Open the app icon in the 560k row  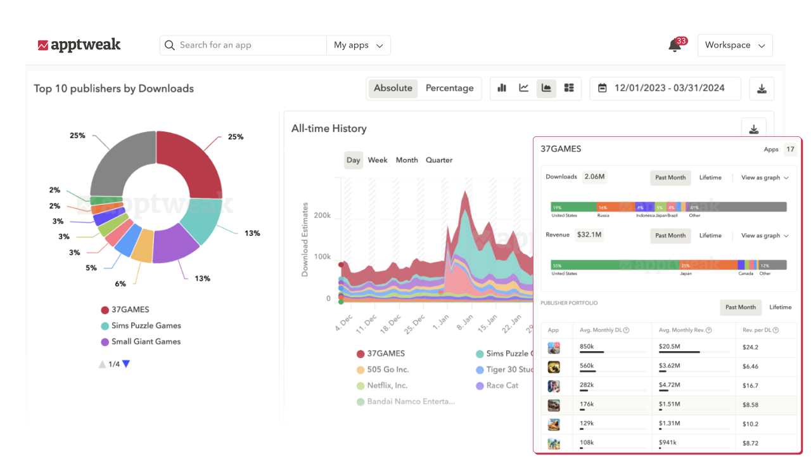click(x=554, y=366)
